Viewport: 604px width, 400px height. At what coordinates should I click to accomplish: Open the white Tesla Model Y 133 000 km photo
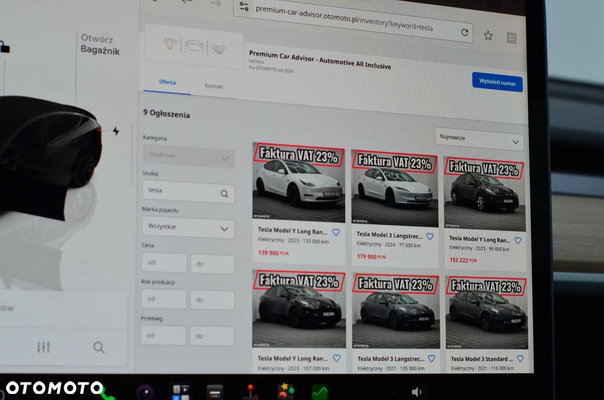point(299,182)
